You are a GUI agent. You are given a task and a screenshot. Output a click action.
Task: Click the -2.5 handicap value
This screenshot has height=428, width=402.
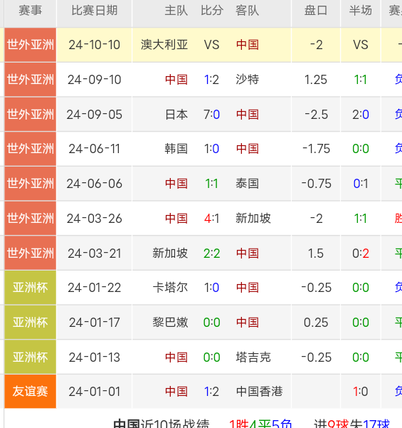[316, 115]
